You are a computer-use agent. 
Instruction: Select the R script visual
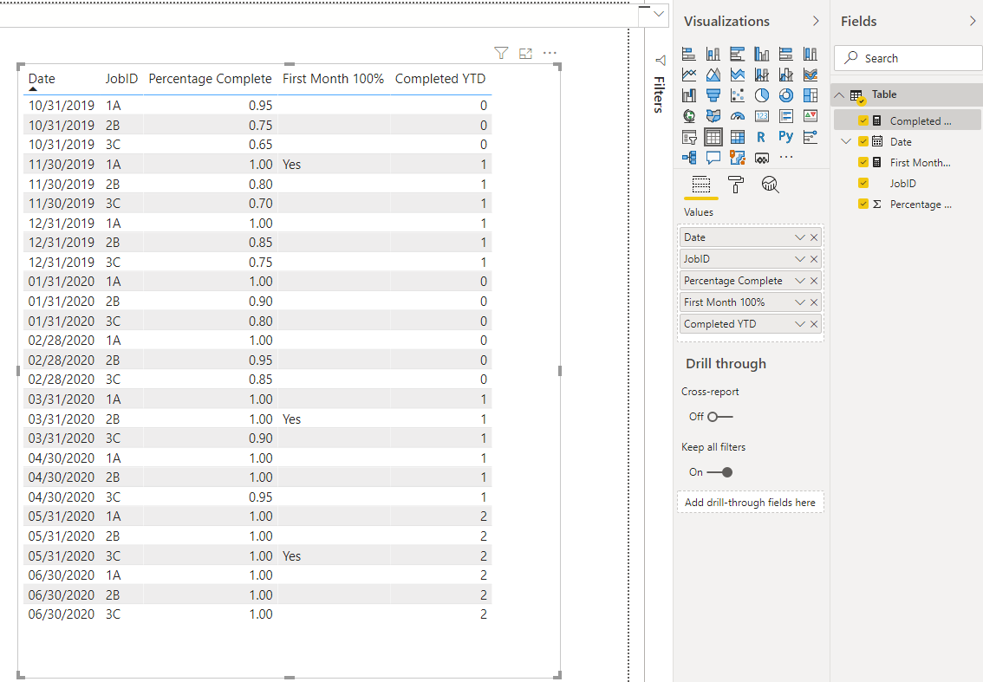[x=762, y=137]
